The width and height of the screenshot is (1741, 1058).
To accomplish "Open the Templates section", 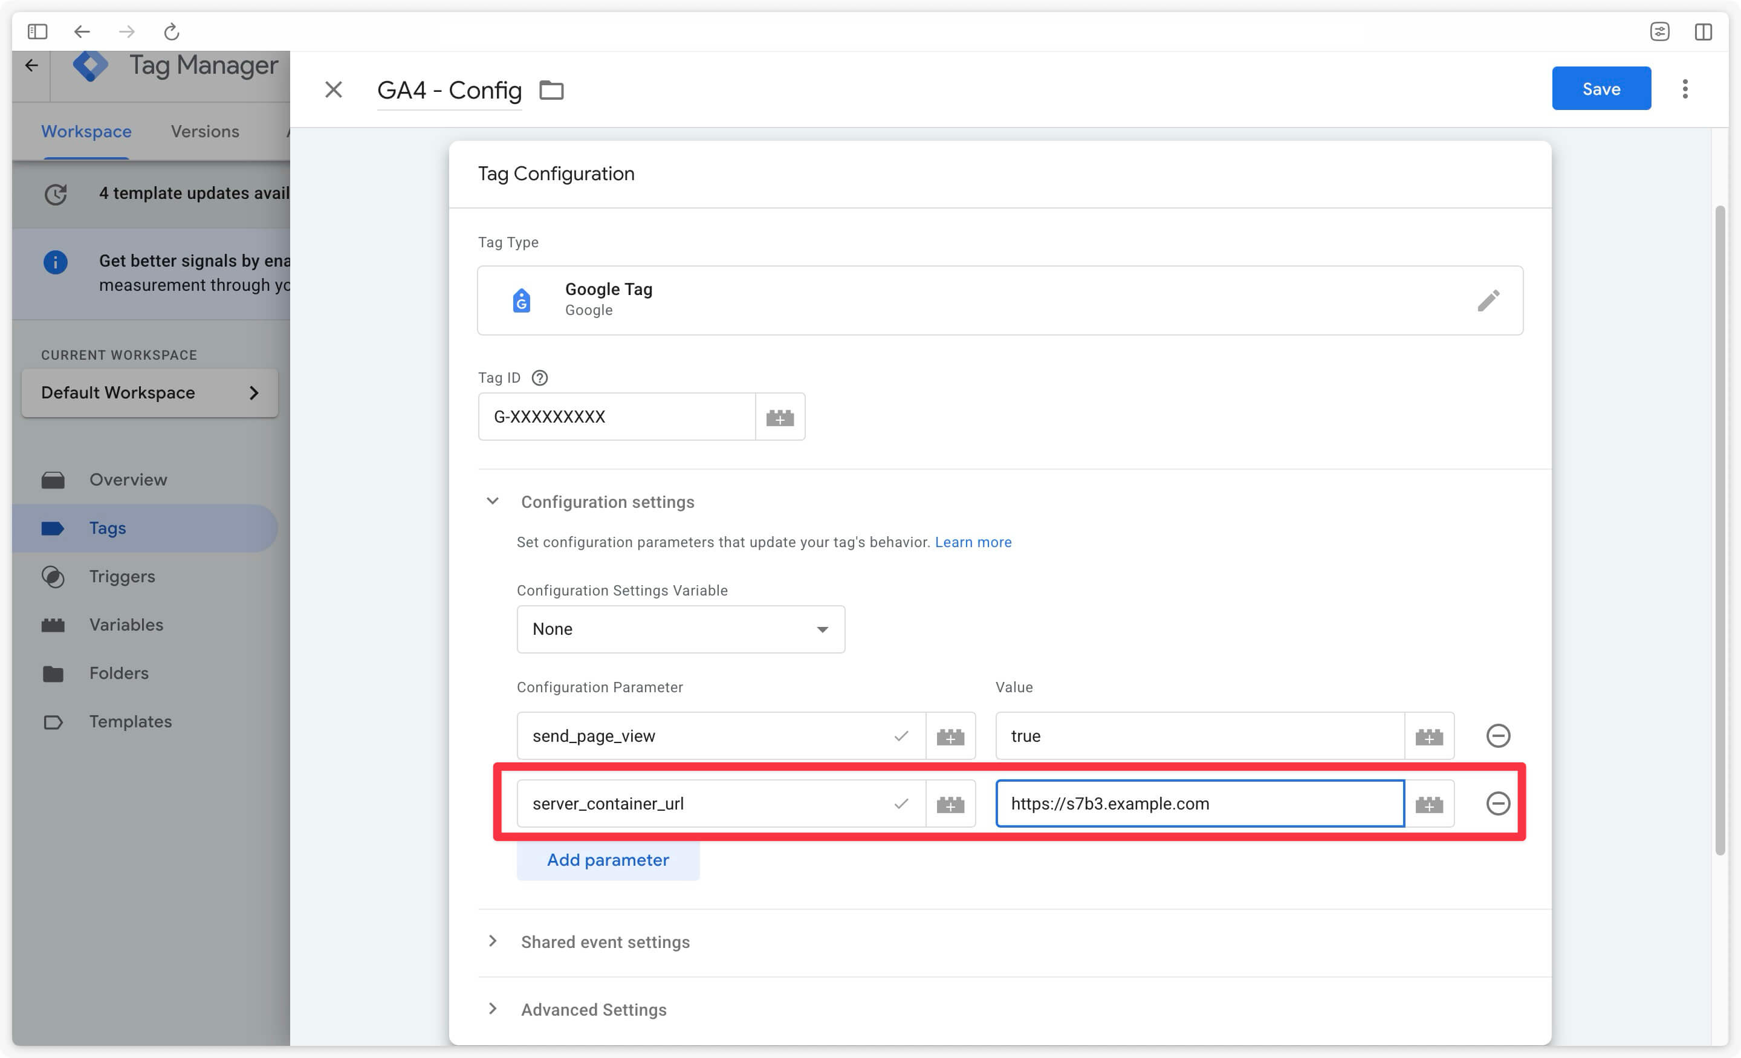I will pyautogui.click(x=130, y=721).
